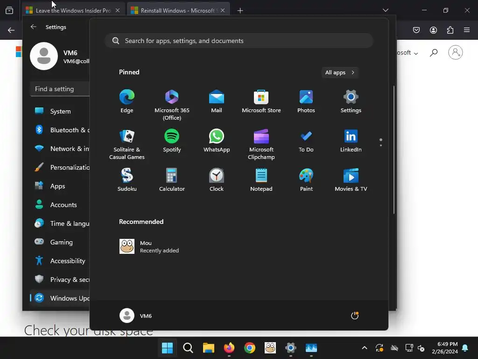The image size is (478, 359).
Task: Click the Windows Start button on taskbar
Action: 167,348
